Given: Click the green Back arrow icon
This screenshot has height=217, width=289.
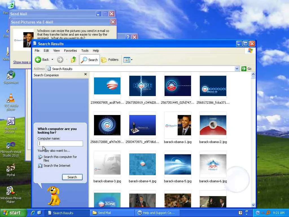Looking at the screenshot, I should click(x=38, y=60).
